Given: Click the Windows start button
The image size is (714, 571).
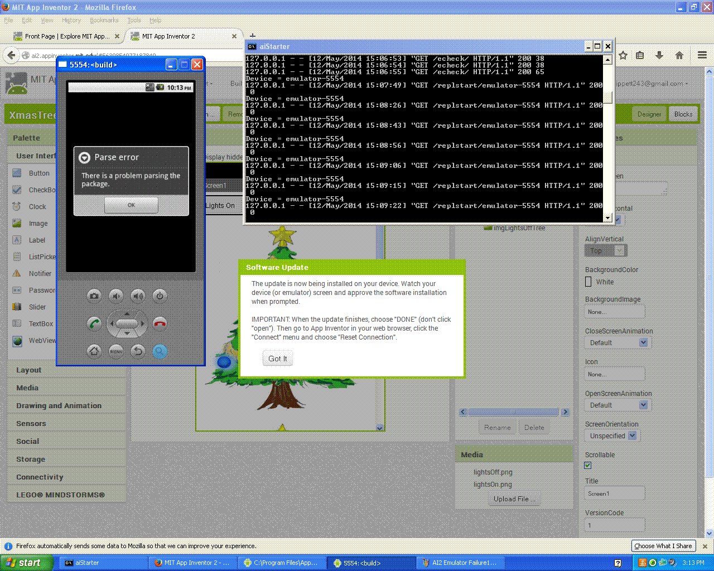Looking at the screenshot, I should [27, 563].
